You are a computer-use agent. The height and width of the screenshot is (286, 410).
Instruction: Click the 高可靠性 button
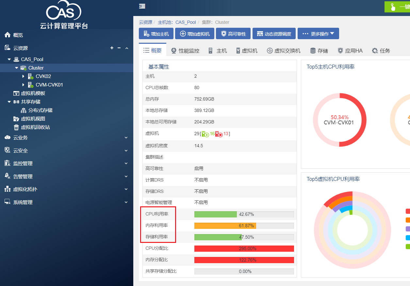click(233, 34)
